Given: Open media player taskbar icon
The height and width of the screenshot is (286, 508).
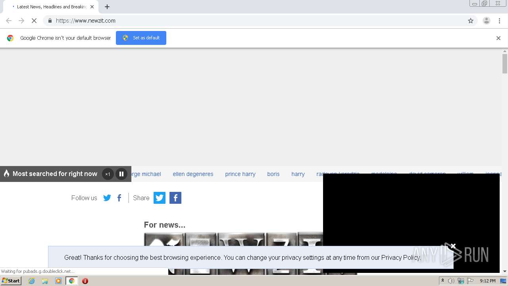Looking at the screenshot, I should point(58,281).
